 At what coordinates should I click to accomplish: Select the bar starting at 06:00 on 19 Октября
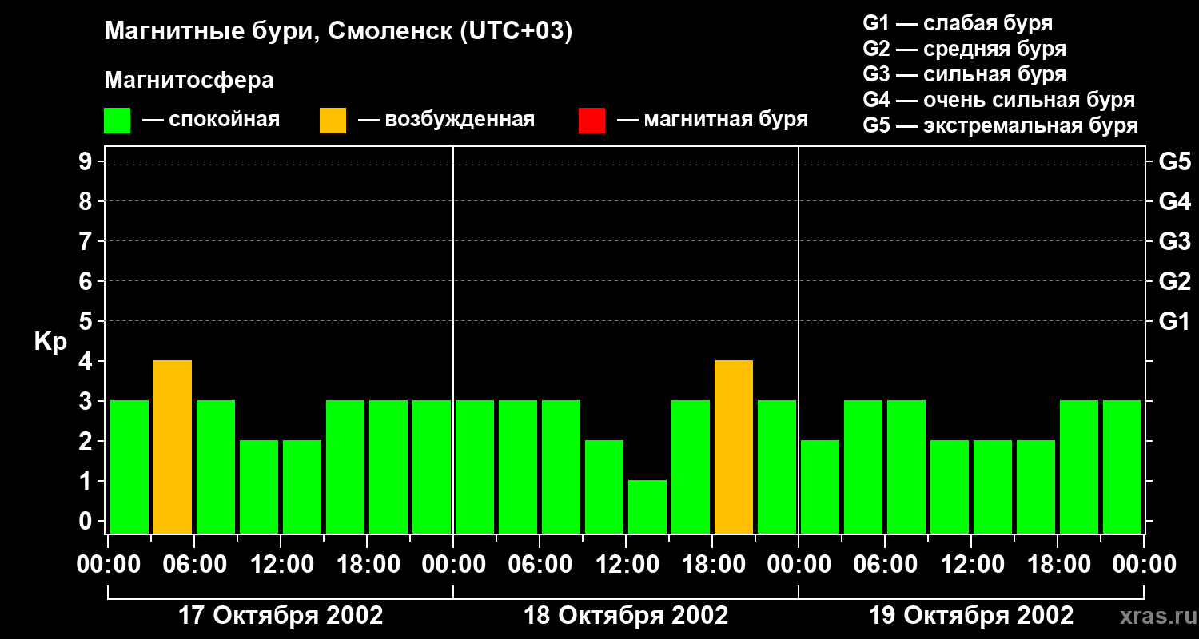906,466
